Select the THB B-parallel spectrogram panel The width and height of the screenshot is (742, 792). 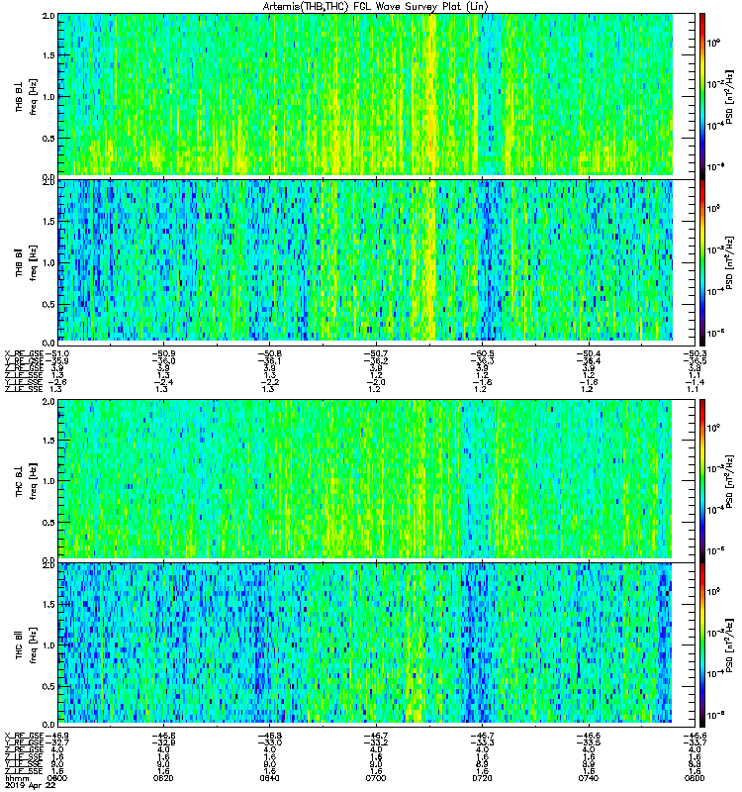[x=376, y=262]
